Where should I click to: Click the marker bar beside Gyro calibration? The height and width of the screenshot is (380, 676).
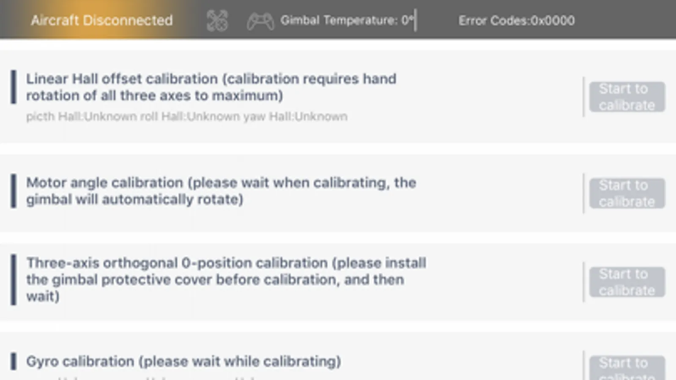click(14, 361)
